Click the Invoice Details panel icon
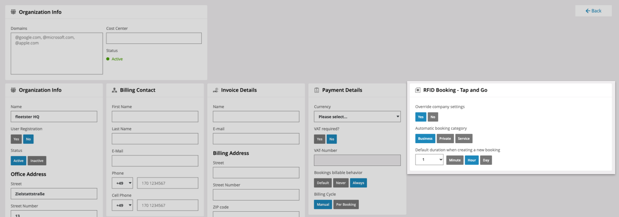Screen dimensions: 619x217 pyautogui.click(x=216, y=90)
